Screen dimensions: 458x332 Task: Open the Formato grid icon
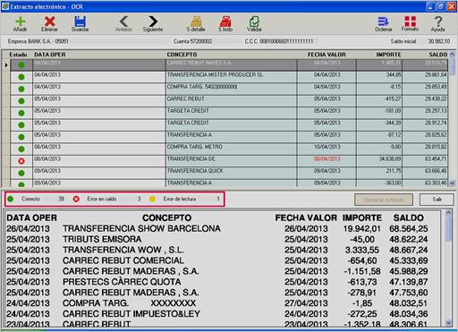click(x=410, y=21)
